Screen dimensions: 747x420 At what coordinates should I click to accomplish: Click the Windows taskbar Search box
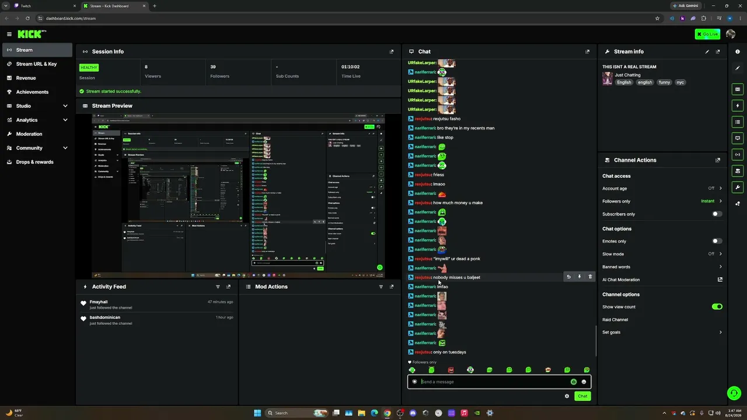295,413
